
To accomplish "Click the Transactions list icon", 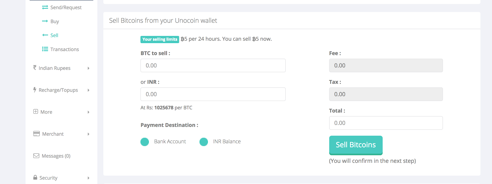I will [x=45, y=49].
